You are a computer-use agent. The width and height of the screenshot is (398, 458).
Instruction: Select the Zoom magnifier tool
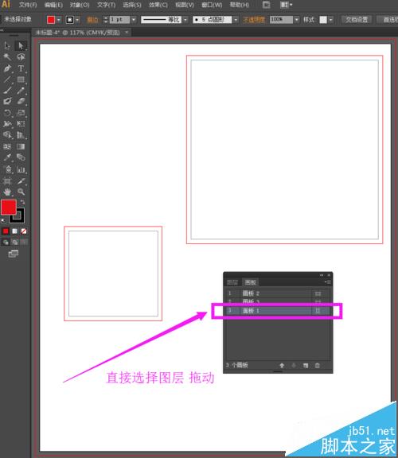coord(21,192)
